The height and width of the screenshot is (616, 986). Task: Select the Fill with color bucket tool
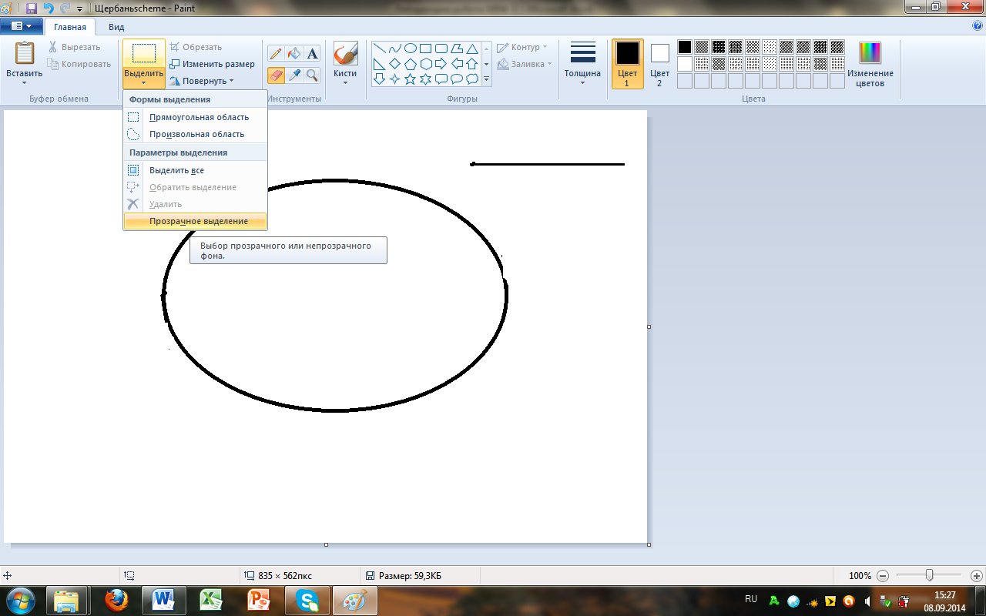coord(293,53)
